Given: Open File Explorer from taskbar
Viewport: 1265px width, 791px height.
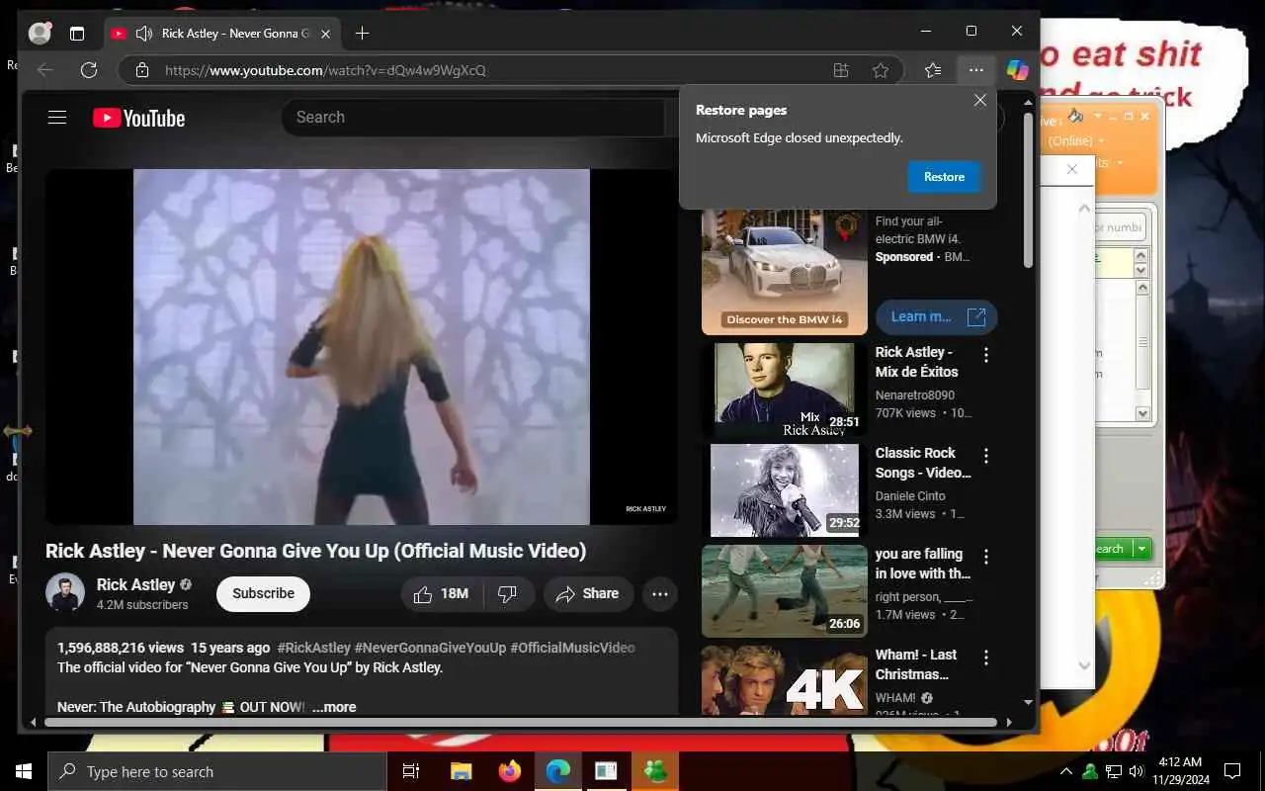Looking at the screenshot, I should coord(461,771).
